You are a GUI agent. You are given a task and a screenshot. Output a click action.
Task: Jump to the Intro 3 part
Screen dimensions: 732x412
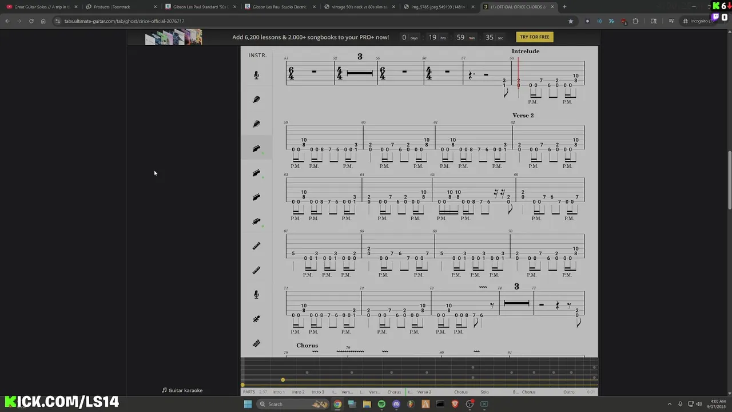[x=317, y=392]
